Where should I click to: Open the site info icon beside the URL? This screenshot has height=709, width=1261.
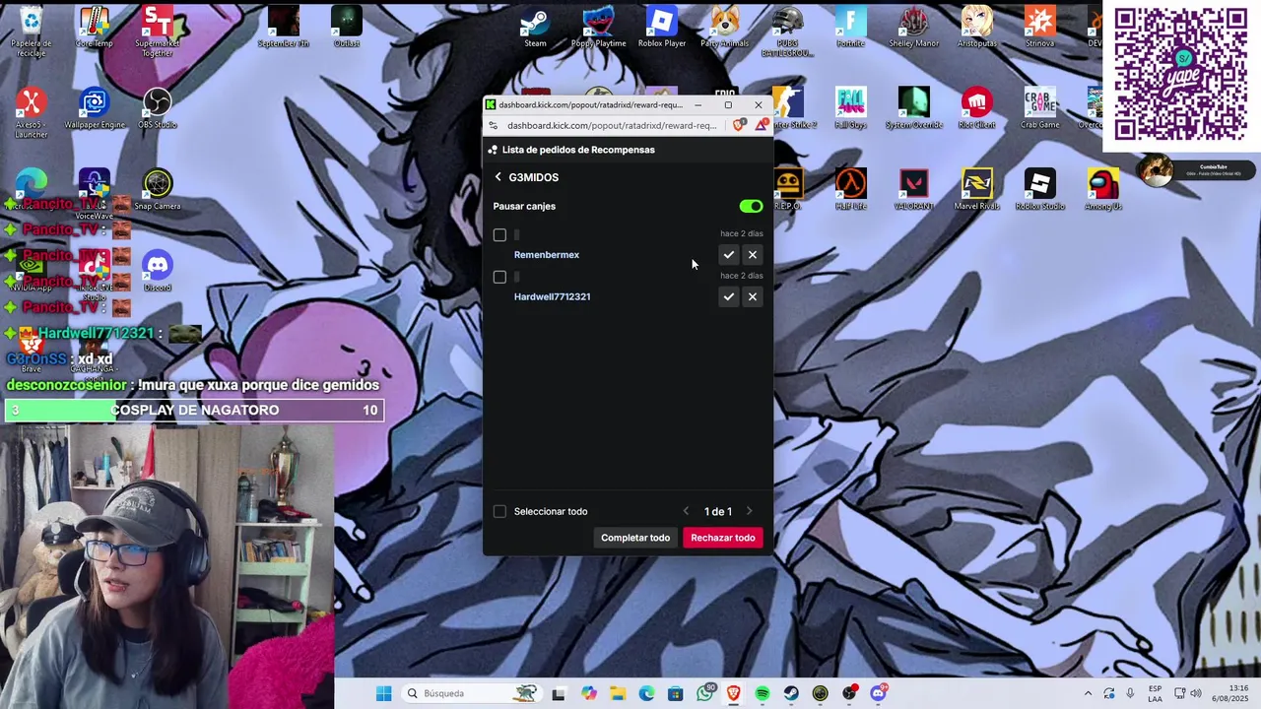494,125
